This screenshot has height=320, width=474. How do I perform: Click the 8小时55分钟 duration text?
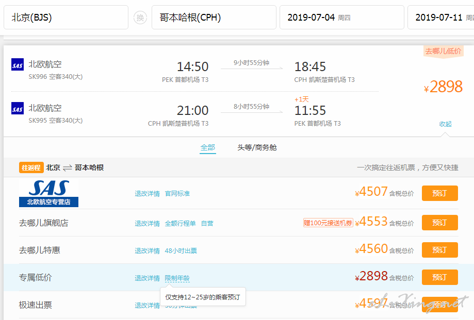coord(251,107)
